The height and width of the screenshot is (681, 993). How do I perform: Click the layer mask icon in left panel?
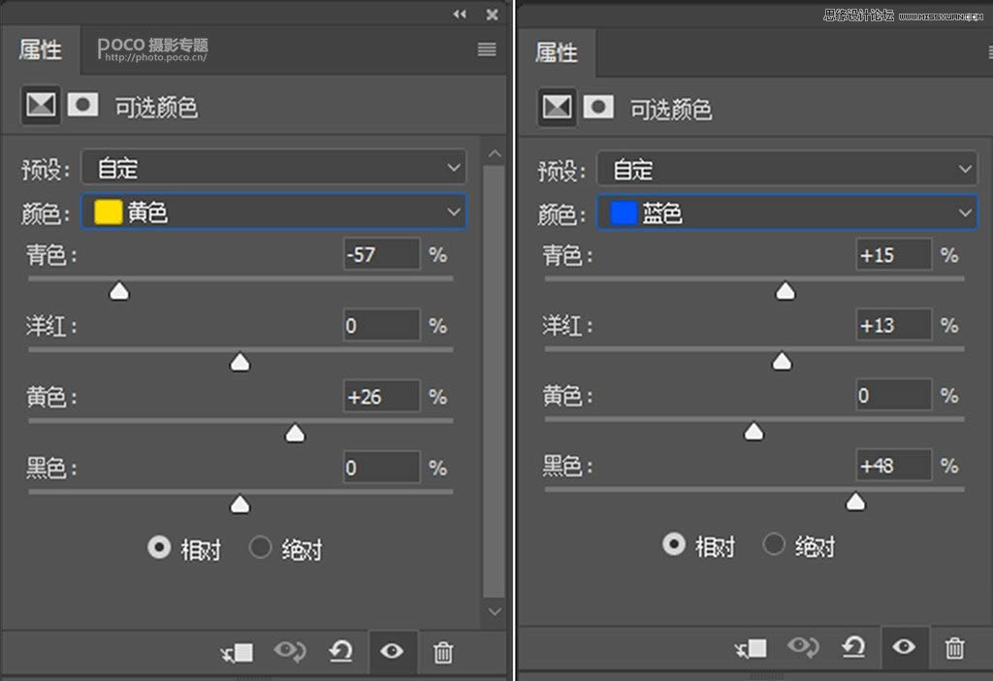tap(82, 105)
